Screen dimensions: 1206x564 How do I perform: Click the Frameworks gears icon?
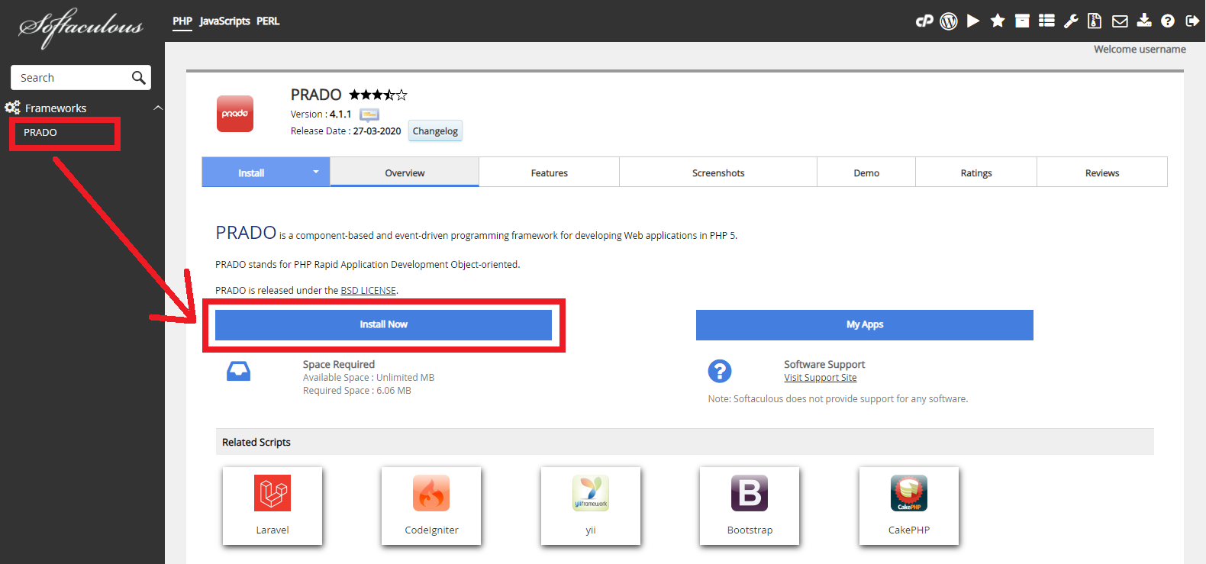click(x=12, y=108)
